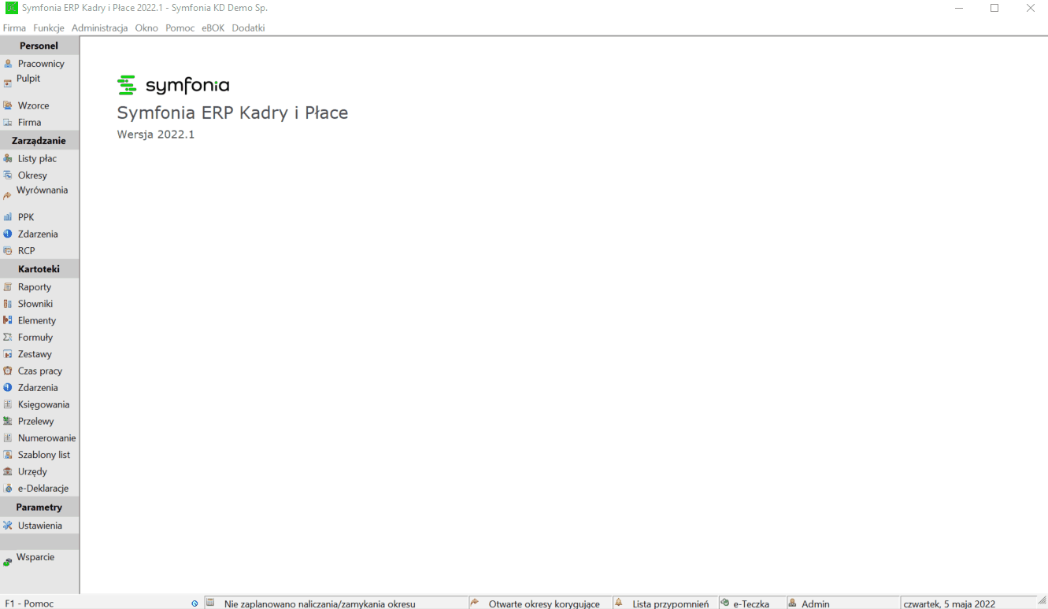This screenshot has width=1048, height=609.
Task: Open the Wsparcie support icon
Action: [x=8, y=562]
